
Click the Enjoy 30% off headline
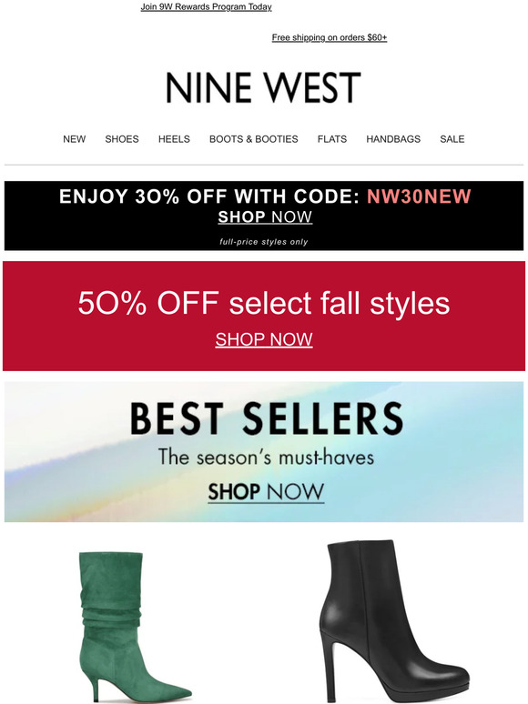click(209, 196)
